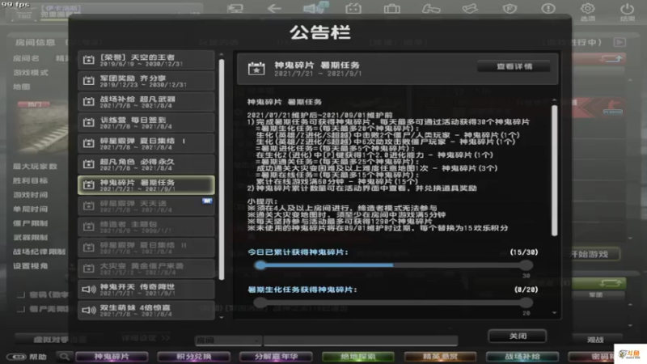Open the 房间 chat channel dropdown
Screen dimensions: 647x364
[228, 341]
